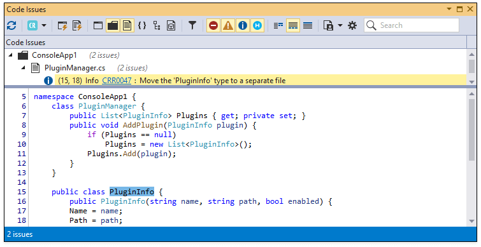Toggle group by type hierarchy icon
This screenshot has height=247, width=481.
(x=157, y=25)
